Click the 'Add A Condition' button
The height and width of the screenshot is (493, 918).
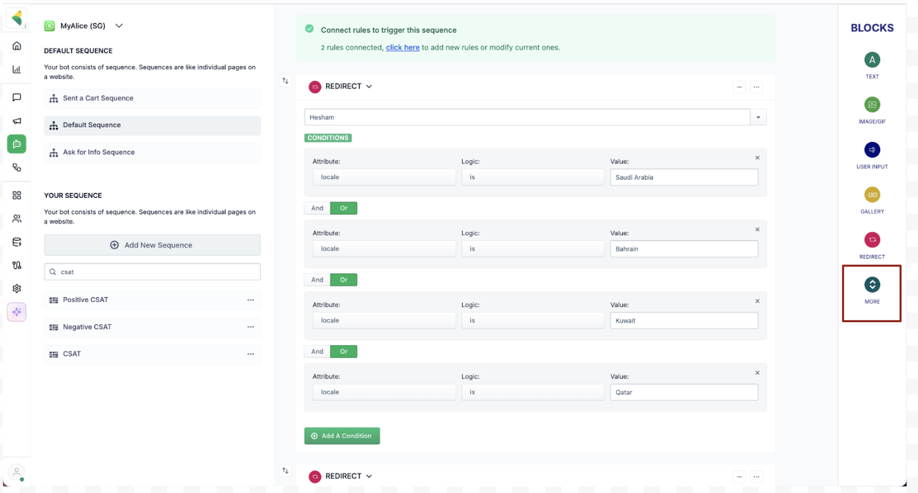coord(342,436)
